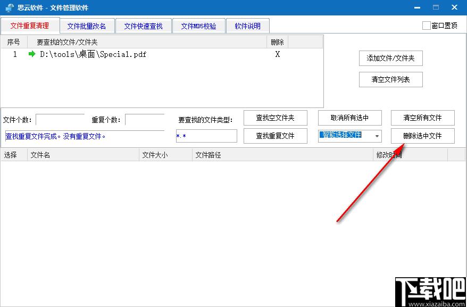Click the app logo icon in title bar
This screenshot has height=307, width=467.
[9, 8]
